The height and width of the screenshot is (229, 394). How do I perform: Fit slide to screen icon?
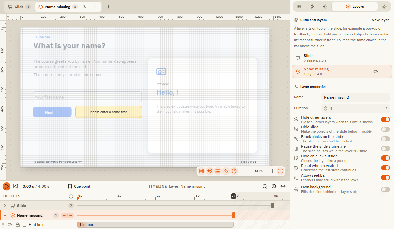point(280,171)
